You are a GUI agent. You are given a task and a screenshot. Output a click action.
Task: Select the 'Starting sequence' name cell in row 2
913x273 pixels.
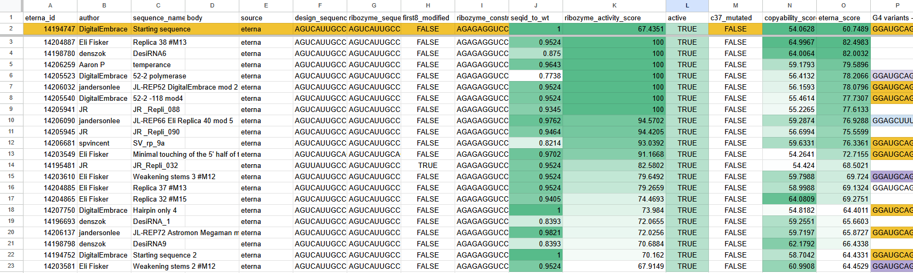click(x=158, y=29)
